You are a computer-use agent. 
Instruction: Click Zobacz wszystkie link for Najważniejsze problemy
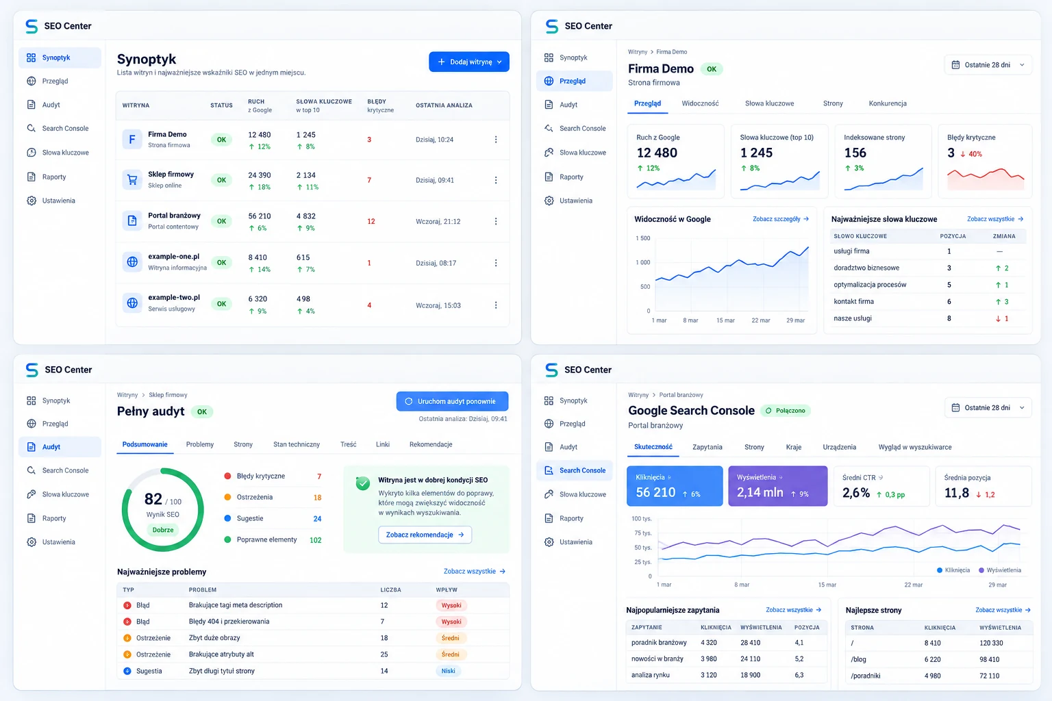pos(475,571)
